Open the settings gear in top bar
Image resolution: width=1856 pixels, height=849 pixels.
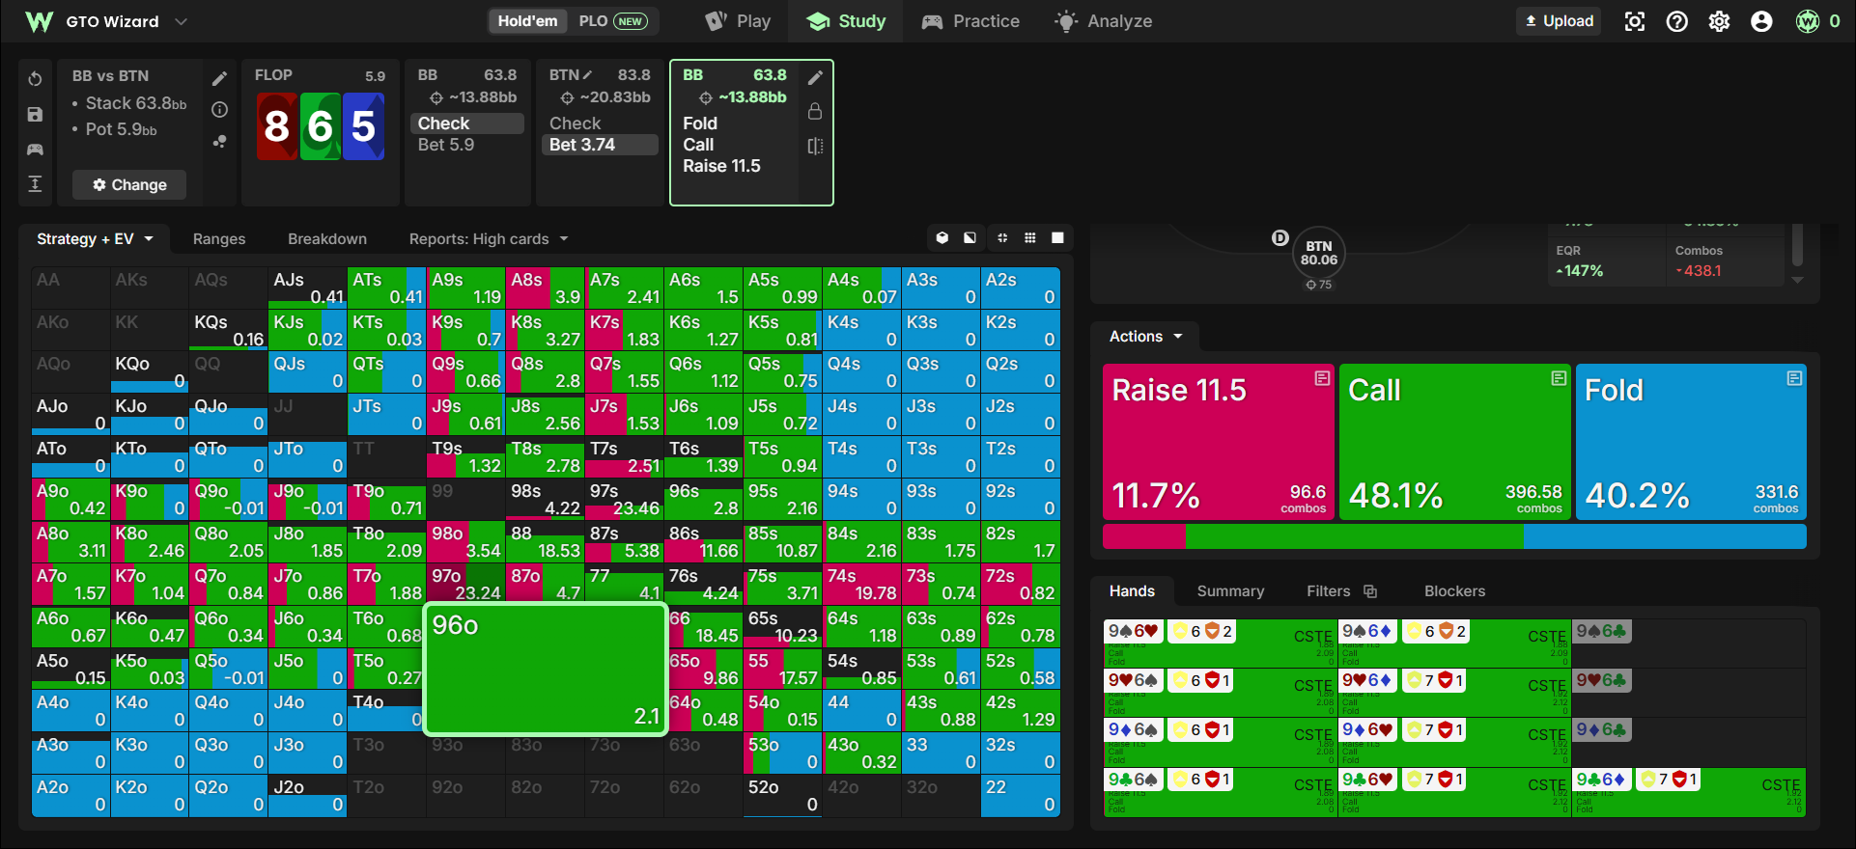coord(1719,21)
